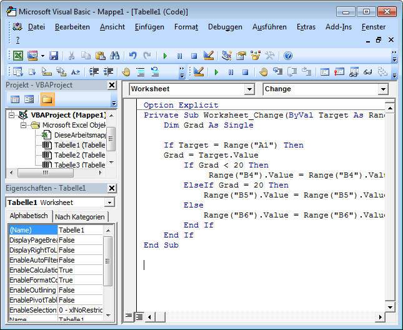The height and width of the screenshot is (330, 403).
Task: Switch to Procedure View
Action: (x=129, y=316)
